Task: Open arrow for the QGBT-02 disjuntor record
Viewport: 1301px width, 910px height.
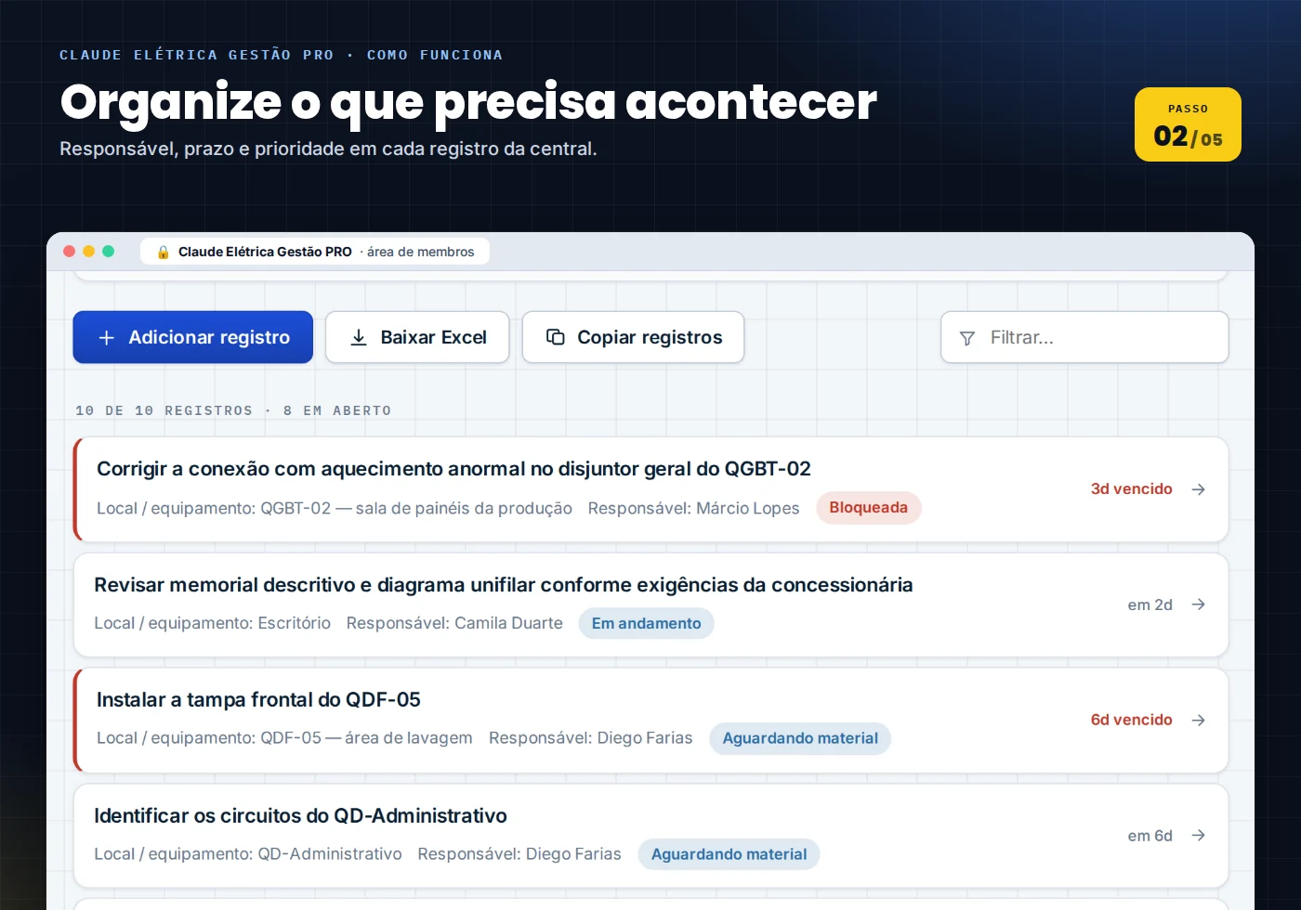Action: (1199, 489)
